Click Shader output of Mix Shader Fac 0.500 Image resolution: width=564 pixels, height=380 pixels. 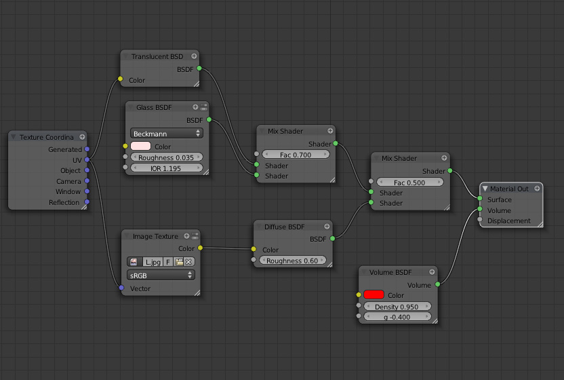pos(450,171)
